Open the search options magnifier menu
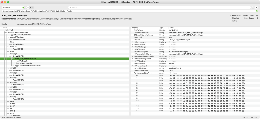The image size is (260, 119). coord(70,8)
